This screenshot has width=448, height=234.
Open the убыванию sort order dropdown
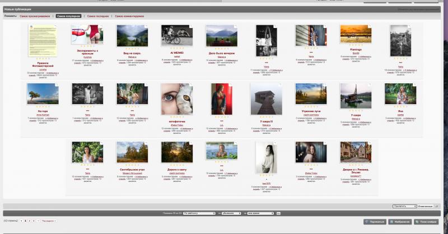[231, 213]
